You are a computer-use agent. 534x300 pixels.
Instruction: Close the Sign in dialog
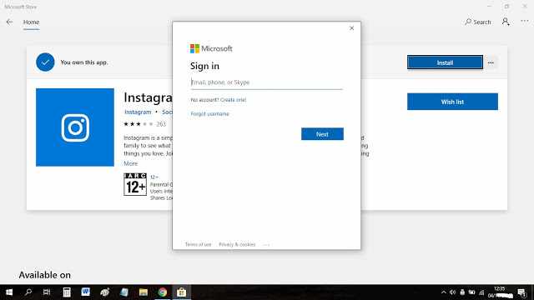click(351, 28)
